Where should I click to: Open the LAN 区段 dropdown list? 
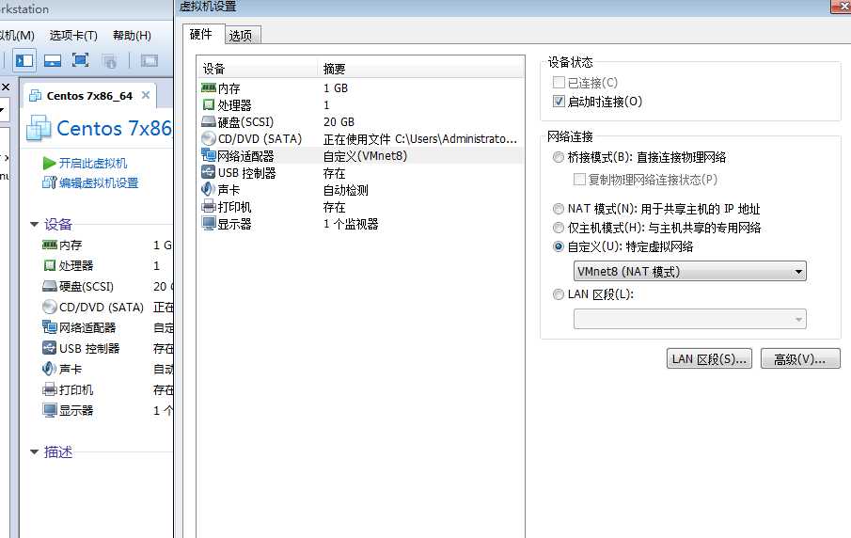(689, 319)
